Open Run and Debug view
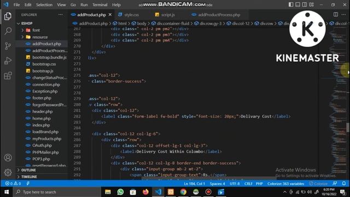The width and height of the screenshot is (350, 197). [x=8, y=61]
